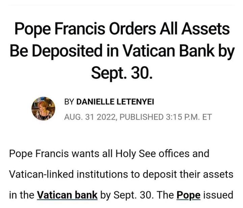The image size is (243, 208).
Task: Open the underlined Pope link
Action: 189,195
